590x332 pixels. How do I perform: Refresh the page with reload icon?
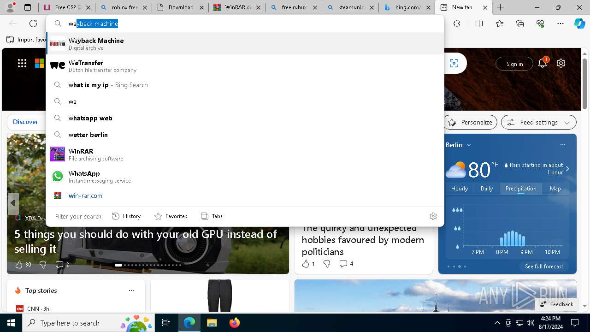(33, 24)
